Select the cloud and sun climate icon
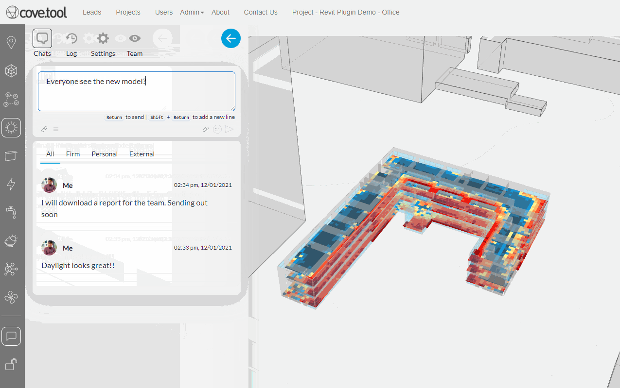This screenshot has height=388, width=620. 11,240
